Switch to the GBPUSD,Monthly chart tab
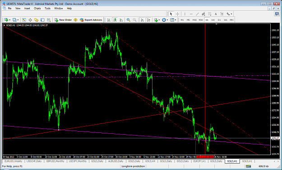Viewport: 282px width, 170px height. 55,161
